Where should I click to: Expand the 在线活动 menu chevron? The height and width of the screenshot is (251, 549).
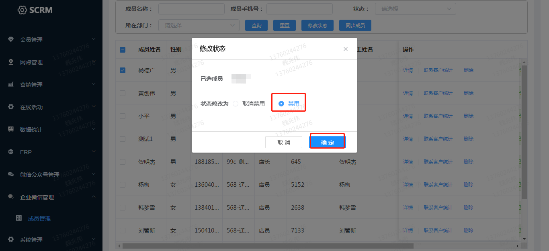coord(94,106)
